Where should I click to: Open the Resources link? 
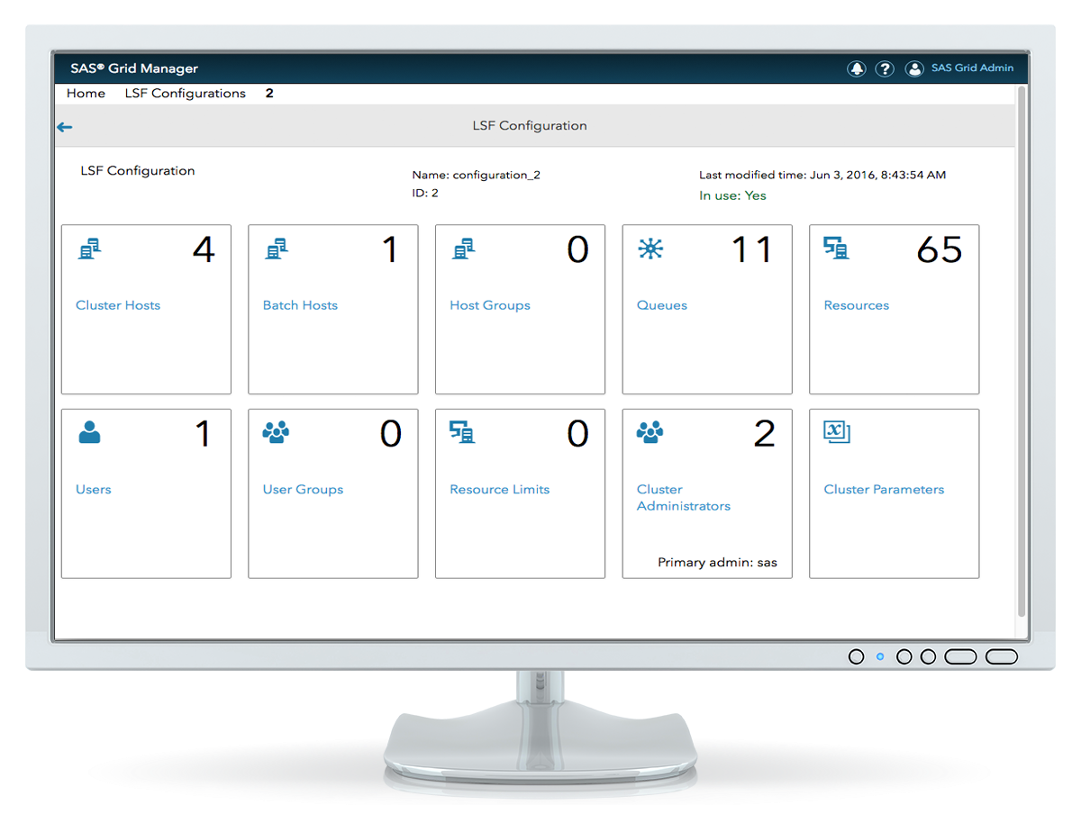click(857, 305)
